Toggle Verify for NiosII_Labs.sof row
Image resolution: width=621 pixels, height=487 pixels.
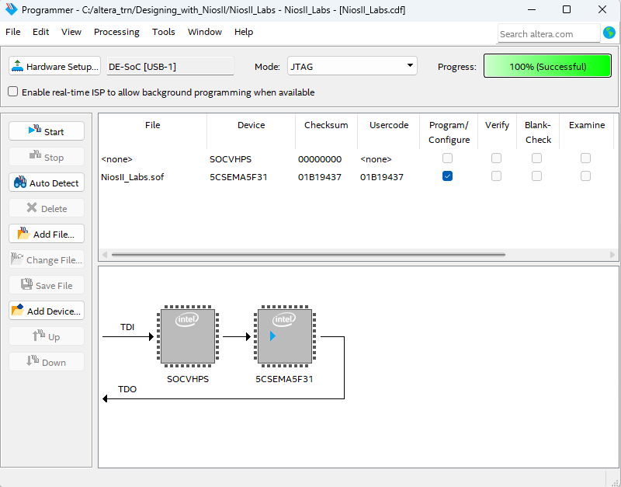tap(496, 176)
